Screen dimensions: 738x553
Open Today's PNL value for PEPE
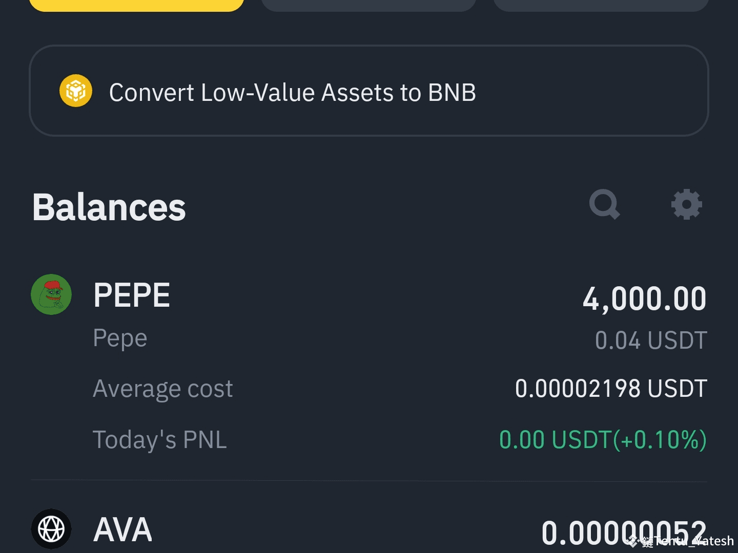click(602, 439)
